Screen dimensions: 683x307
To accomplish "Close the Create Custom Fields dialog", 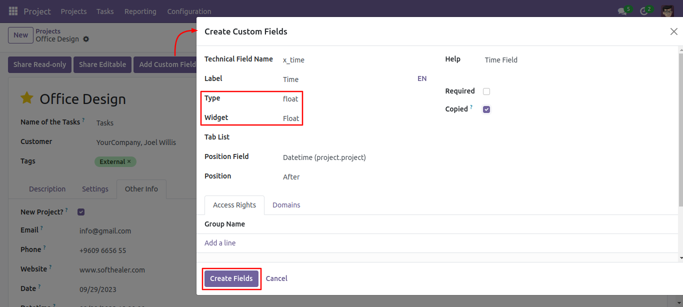I will coord(673,31).
